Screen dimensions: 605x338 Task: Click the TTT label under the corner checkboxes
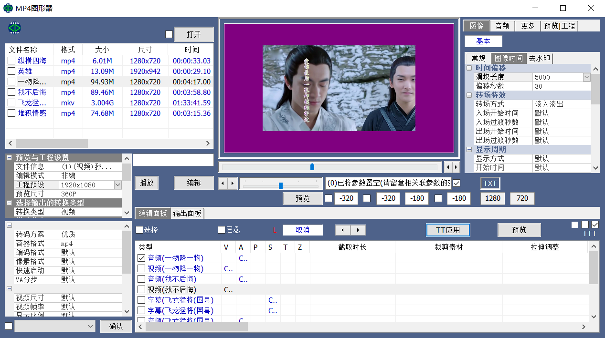[x=590, y=234]
